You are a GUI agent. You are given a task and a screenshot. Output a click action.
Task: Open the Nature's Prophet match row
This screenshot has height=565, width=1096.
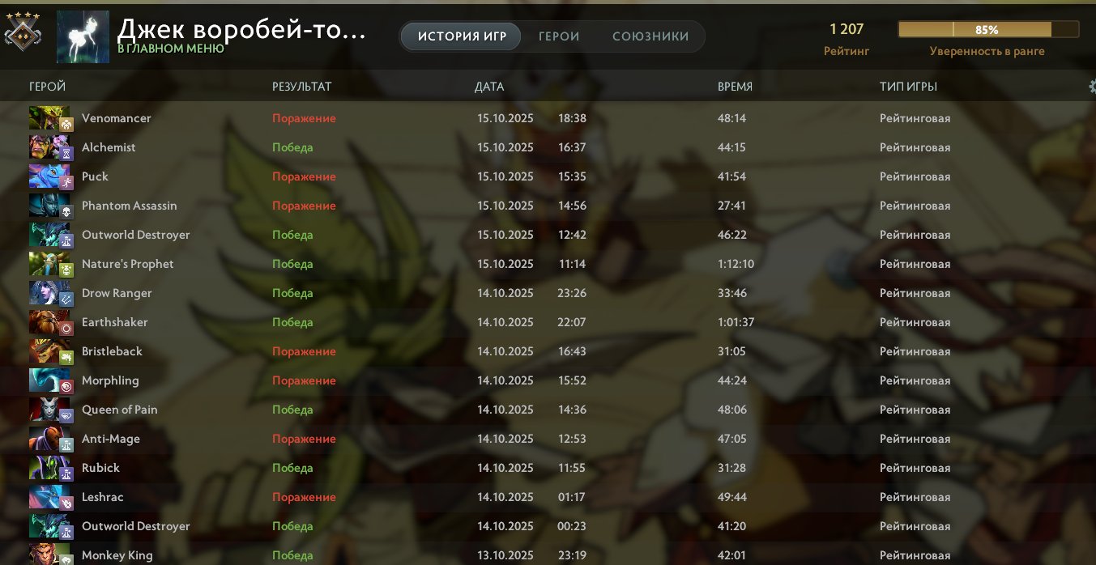pyautogui.click(x=548, y=264)
